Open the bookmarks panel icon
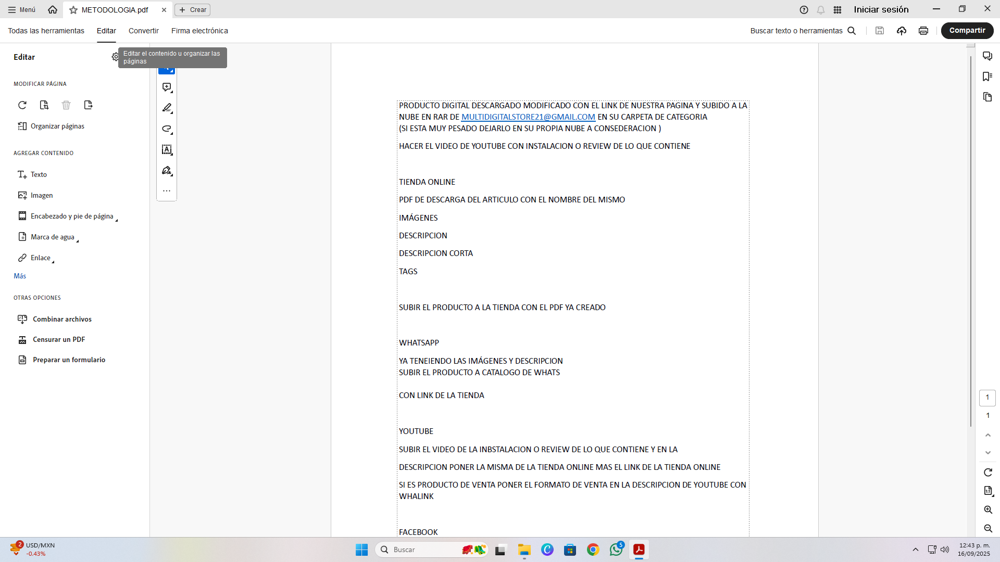Image resolution: width=1000 pixels, height=562 pixels. coord(988,76)
